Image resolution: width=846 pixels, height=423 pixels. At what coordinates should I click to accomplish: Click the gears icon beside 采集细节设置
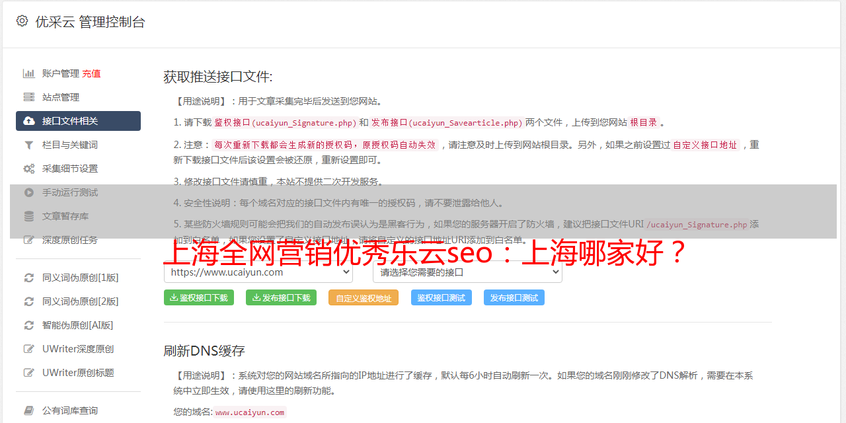29,169
